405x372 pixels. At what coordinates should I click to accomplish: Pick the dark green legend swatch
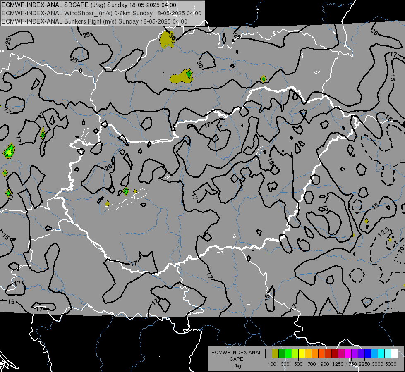pyautogui.click(x=282, y=354)
